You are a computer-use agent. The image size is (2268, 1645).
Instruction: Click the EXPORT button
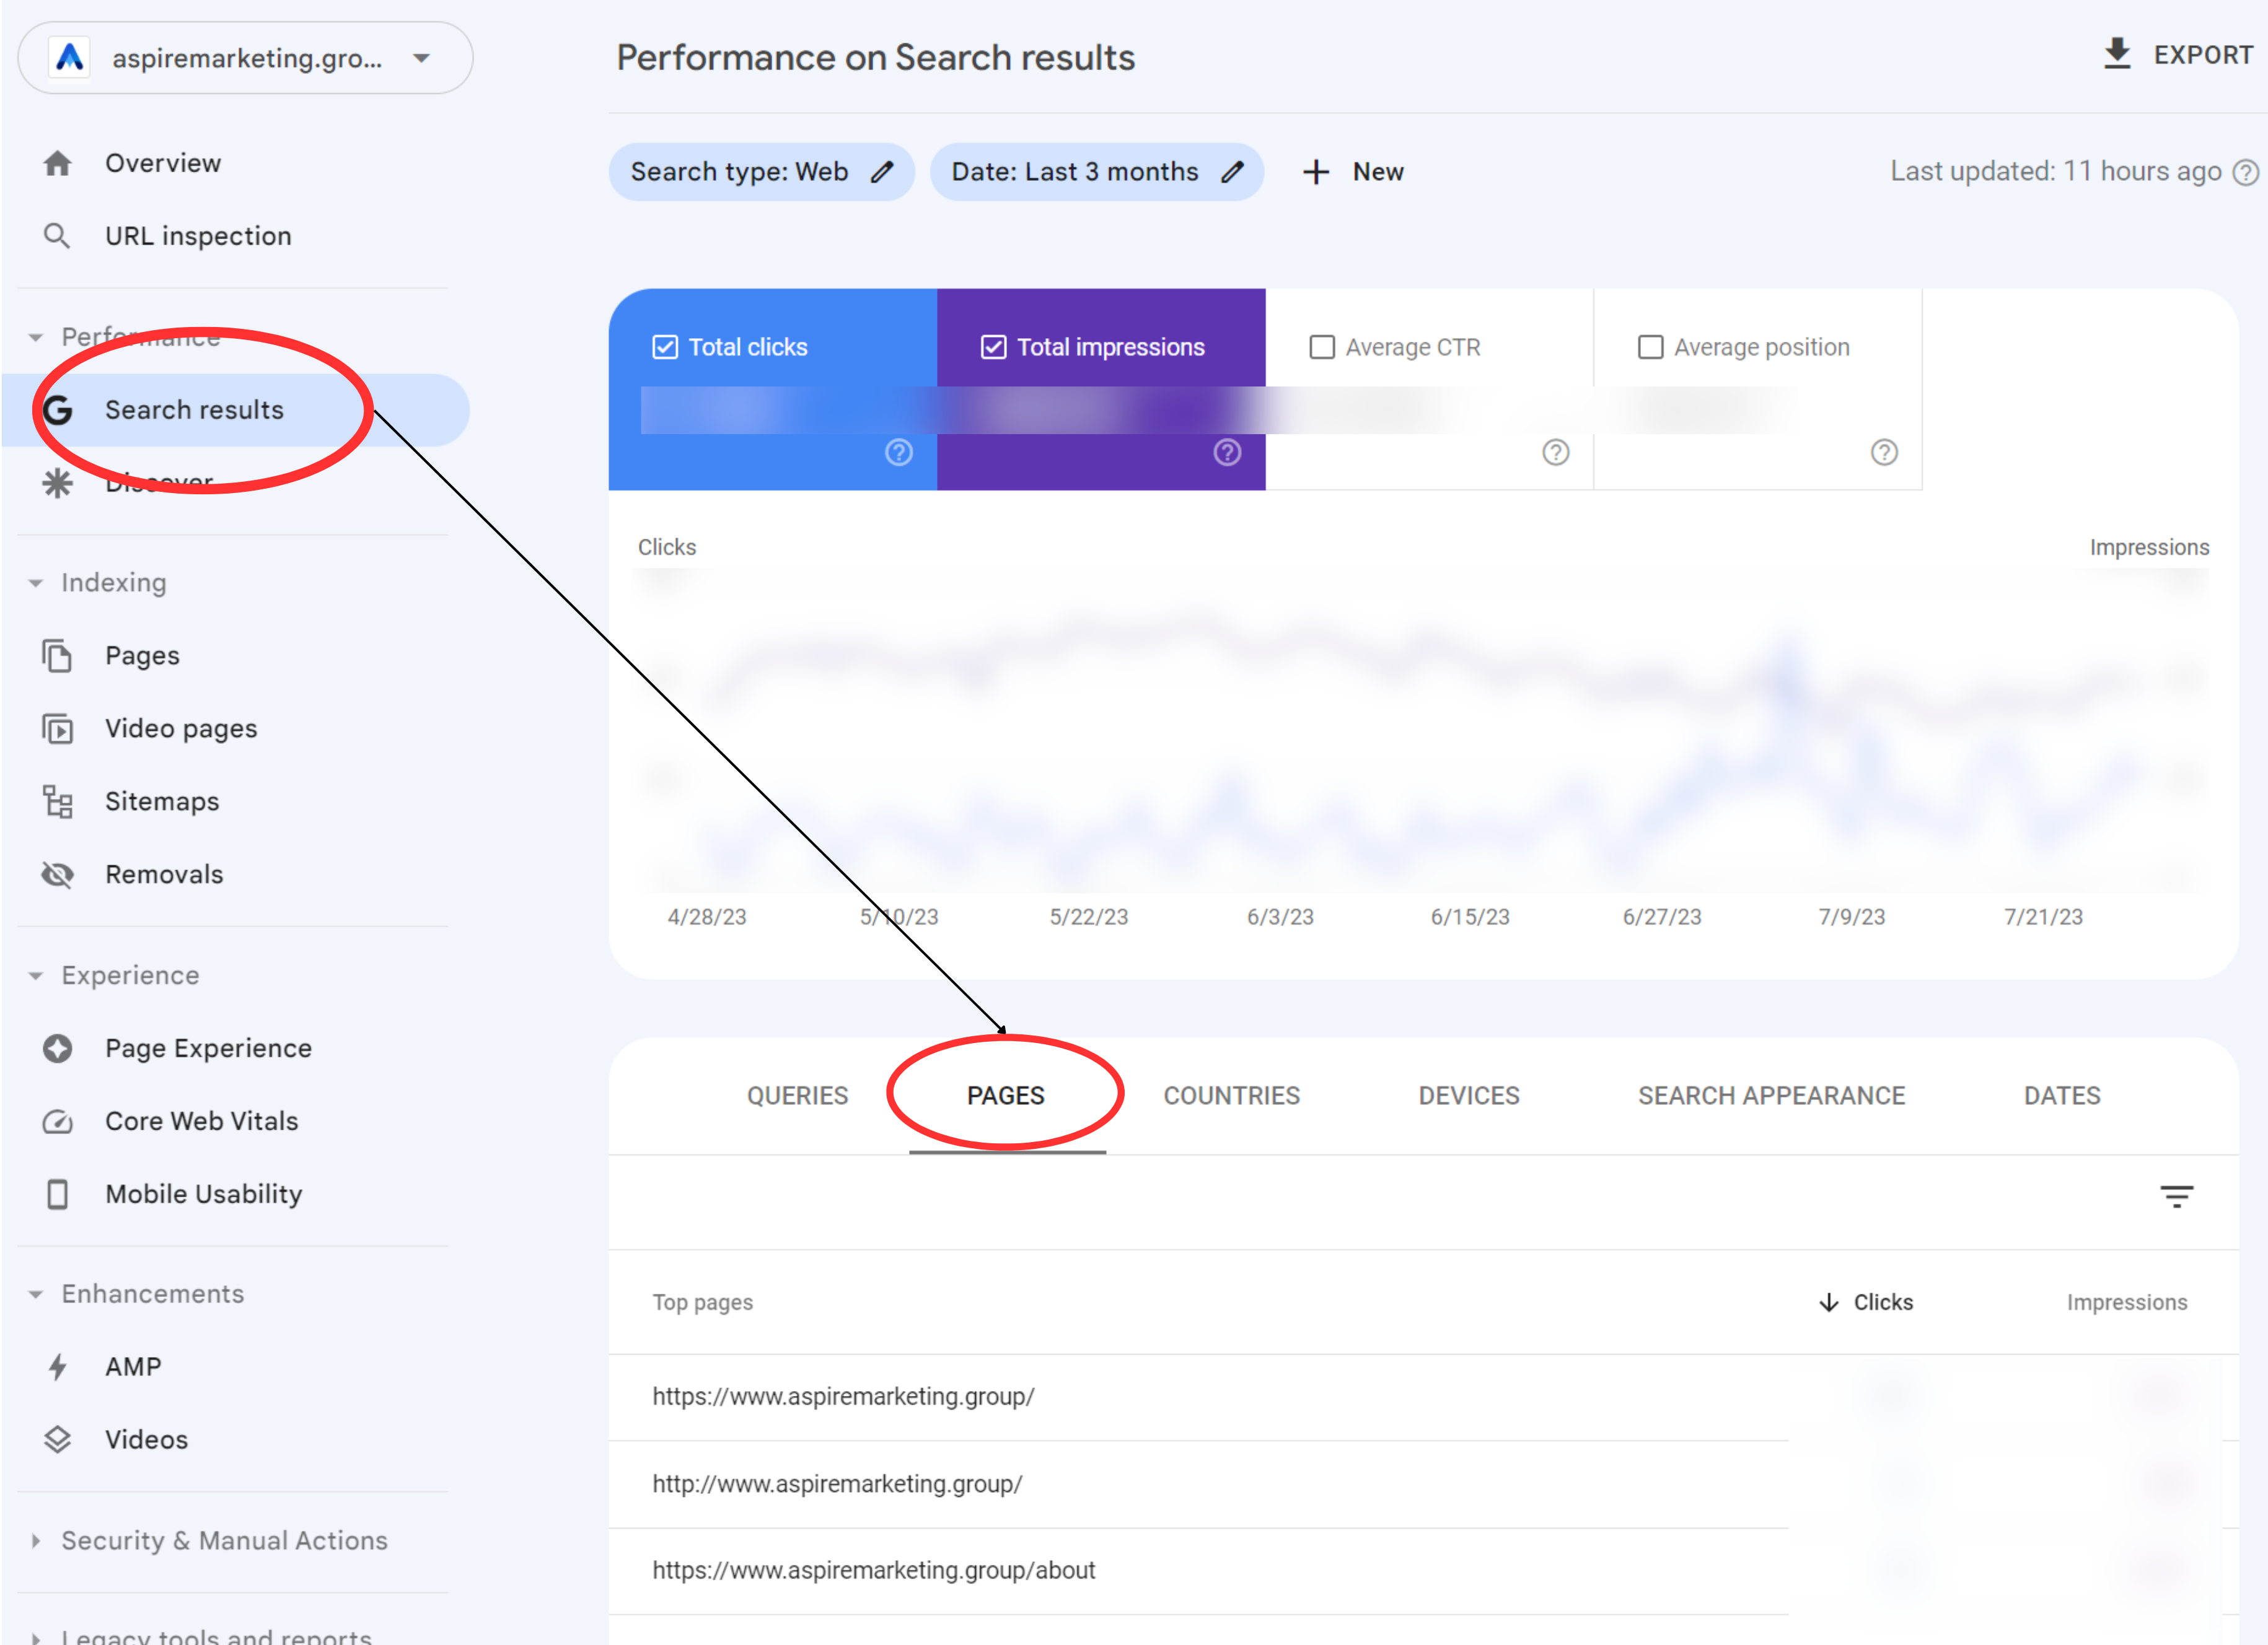(2178, 54)
